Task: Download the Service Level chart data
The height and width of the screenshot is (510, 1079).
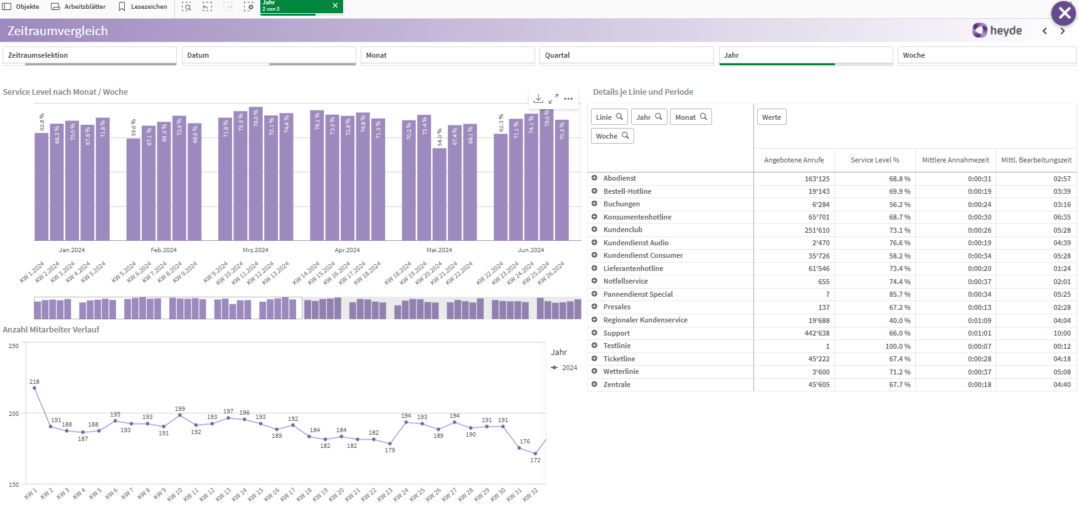Action: [538, 98]
